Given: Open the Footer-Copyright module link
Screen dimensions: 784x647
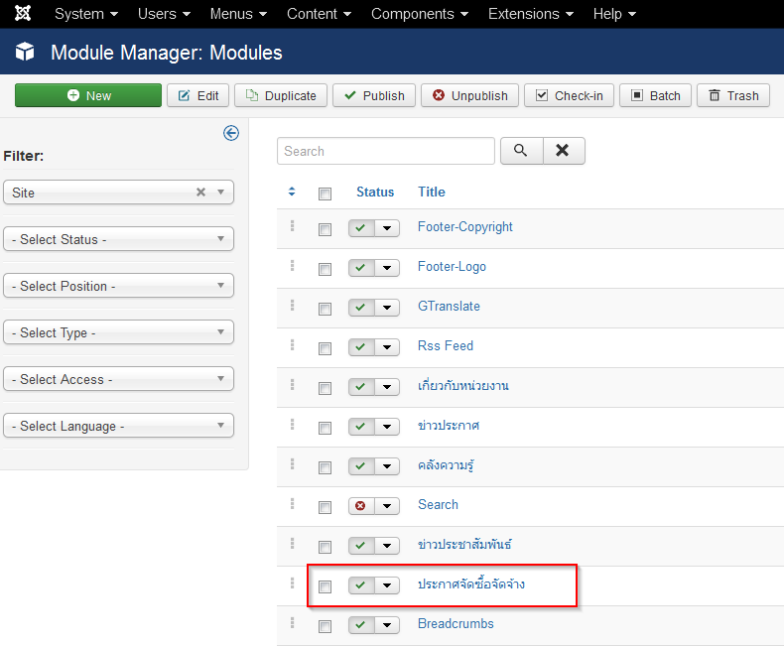Looking at the screenshot, I should pyautogui.click(x=465, y=227).
